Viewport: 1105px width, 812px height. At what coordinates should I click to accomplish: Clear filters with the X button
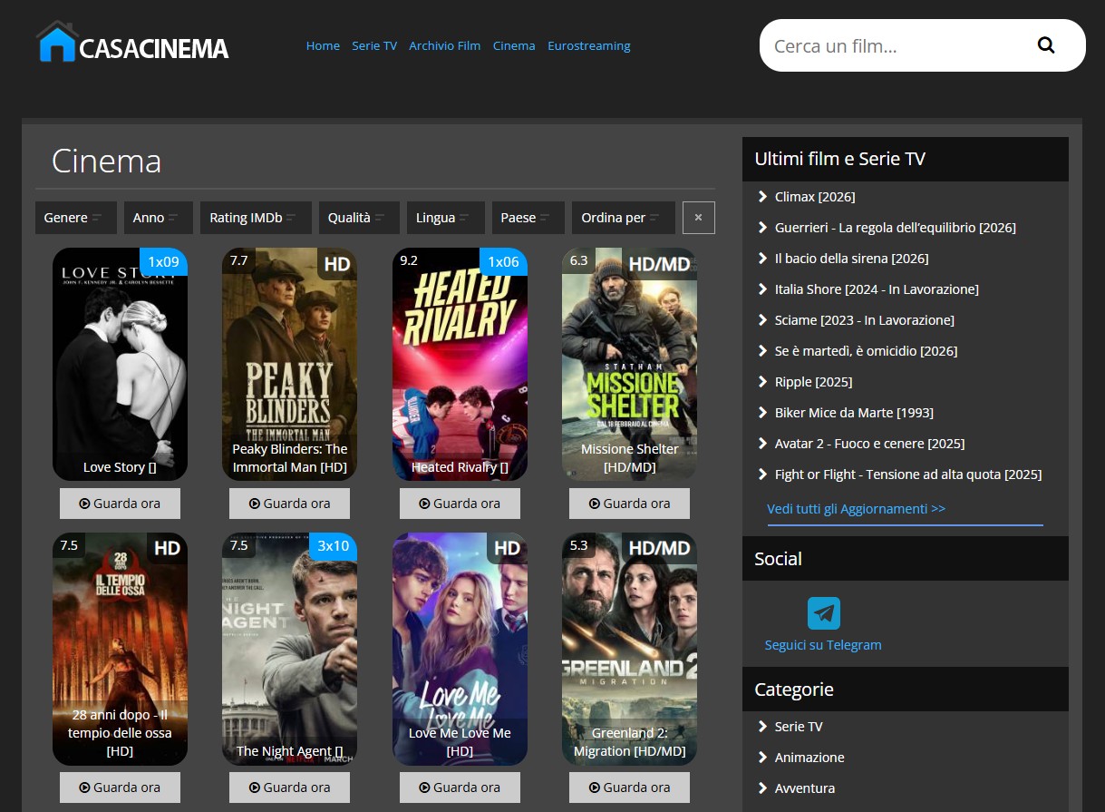click(698, 218)
